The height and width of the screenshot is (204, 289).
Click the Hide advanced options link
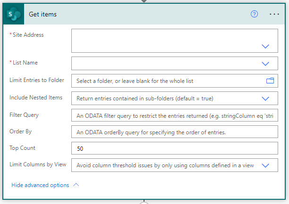tap(40, 185)
